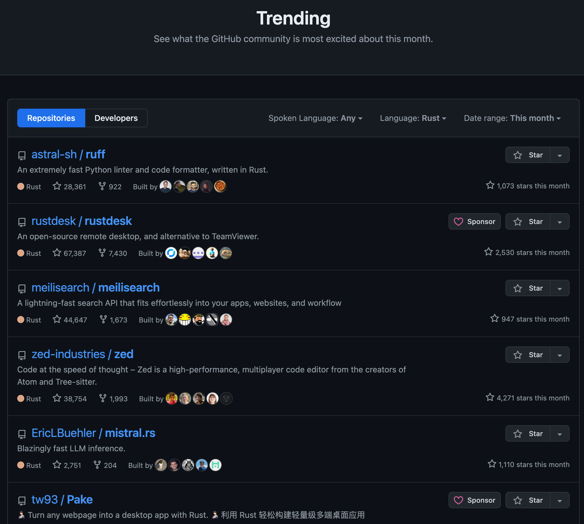Expand the star list dropdown for mistral.rs
Viewport: 584px width, 524px height.
click(x=560, y=434)
